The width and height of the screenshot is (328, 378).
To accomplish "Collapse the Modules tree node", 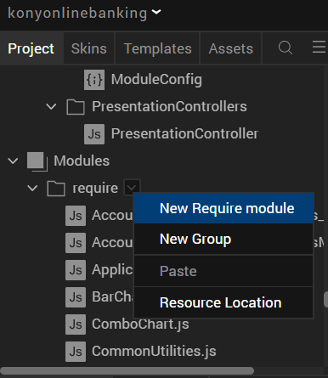I will pos(13,161).
